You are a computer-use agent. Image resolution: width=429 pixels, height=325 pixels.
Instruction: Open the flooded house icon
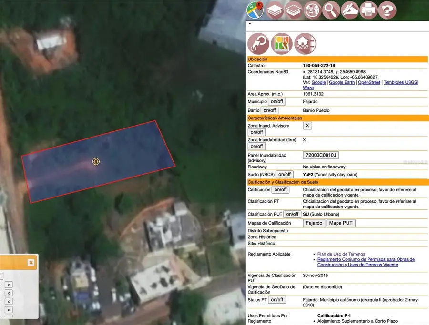coord(305,44)
